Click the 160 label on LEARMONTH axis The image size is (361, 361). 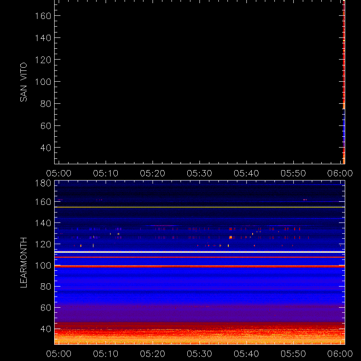tap(43, 202)
